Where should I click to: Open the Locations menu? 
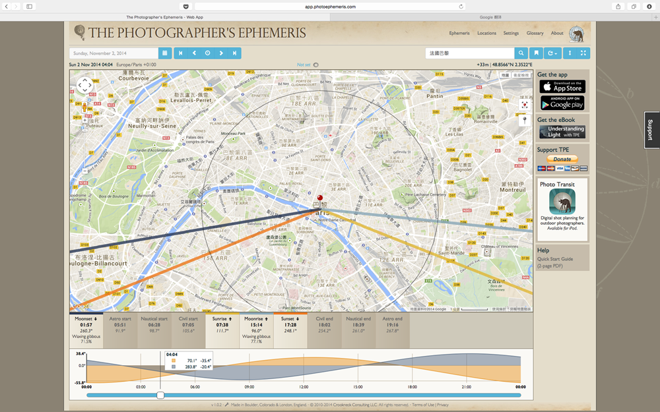(x=486, y=33)
